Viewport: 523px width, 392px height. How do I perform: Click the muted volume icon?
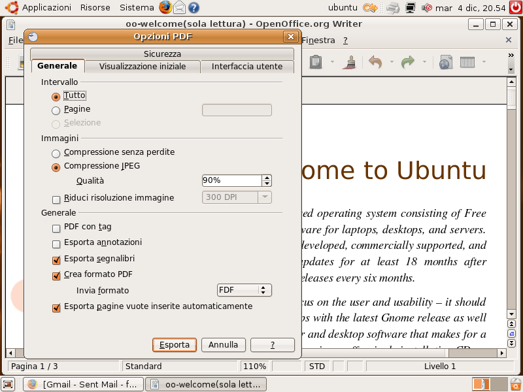[427, 8]
